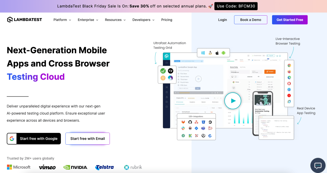Click the orange START button in dashboard illustration
The height and width of the screenshot is (173, 327).
(270, 72)
